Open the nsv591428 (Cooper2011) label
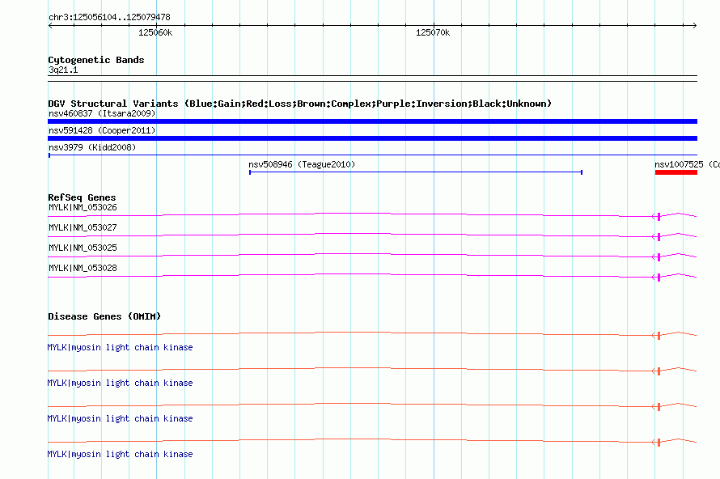 pyautogui.click(x=102, y=130)
